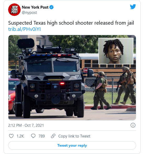Select Copy link to Tweet
The height and width of the screenshot is (154, 144).
pyautogui.click(x=74, y=136)
